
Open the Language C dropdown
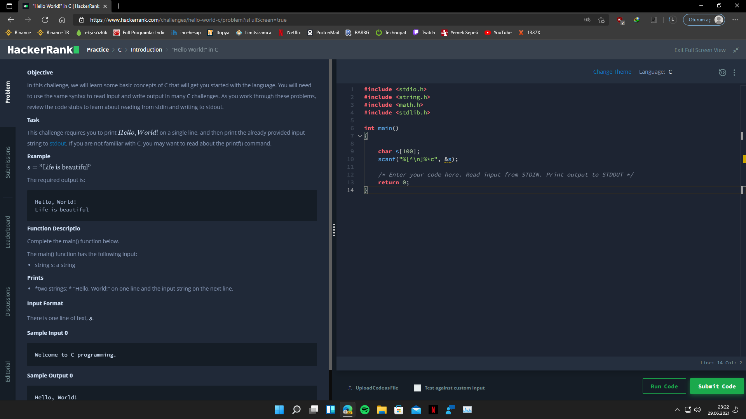coord(670,72)
